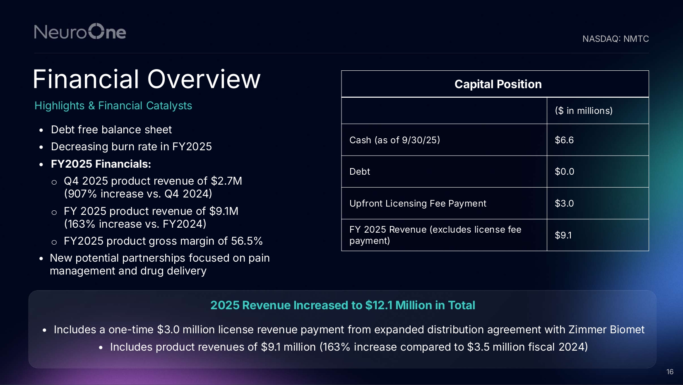
Task: Click the Cash (as of 9/30/25) row label
Action: point(394,140)
